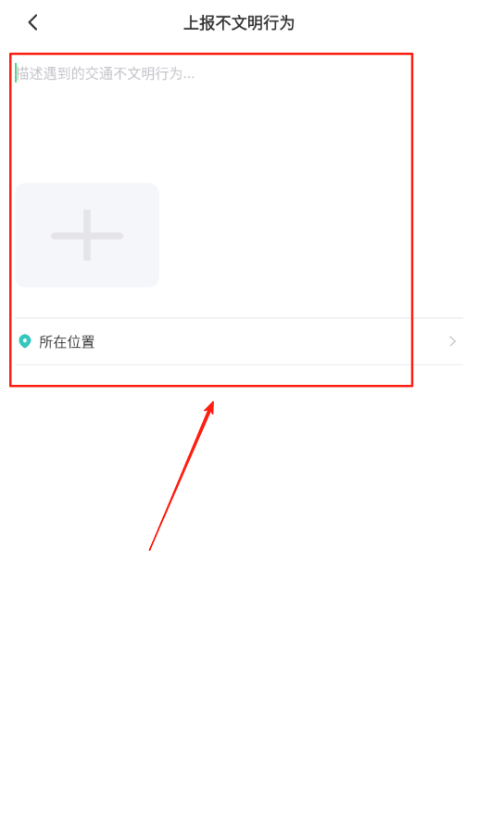Upload evidence using the gray plus tile

[x=87, y=236]
